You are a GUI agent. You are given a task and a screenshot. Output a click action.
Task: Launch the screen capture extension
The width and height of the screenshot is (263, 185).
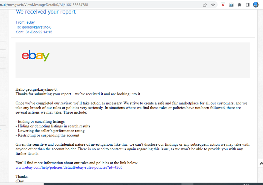(231, 5)
